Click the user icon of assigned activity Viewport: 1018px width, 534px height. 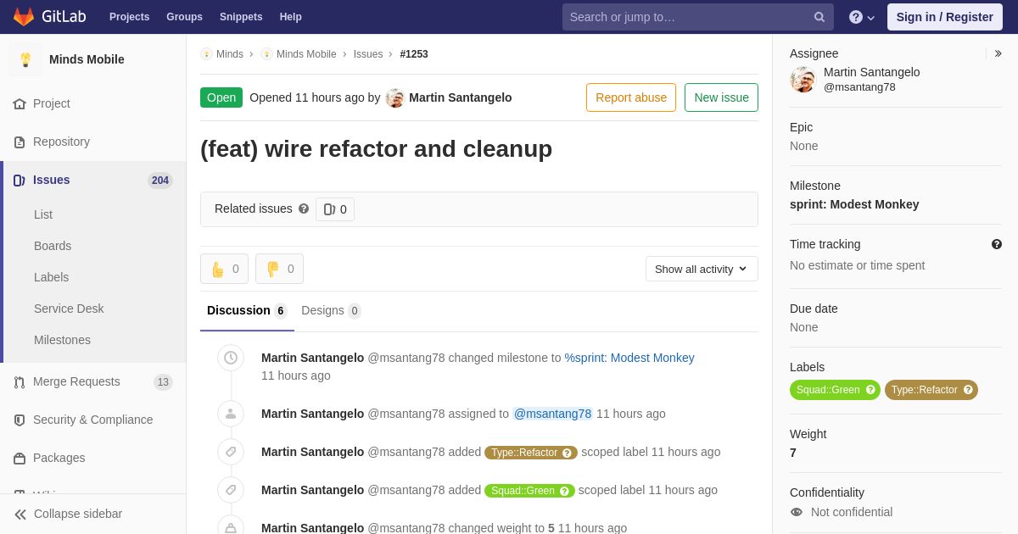point(231,414)
